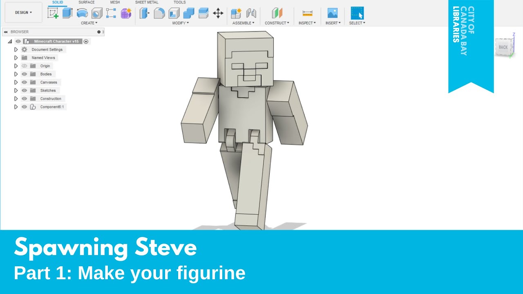523x294 pixels.
Task: Select the Create Sketch tool
Action: (x=53, y=13)
